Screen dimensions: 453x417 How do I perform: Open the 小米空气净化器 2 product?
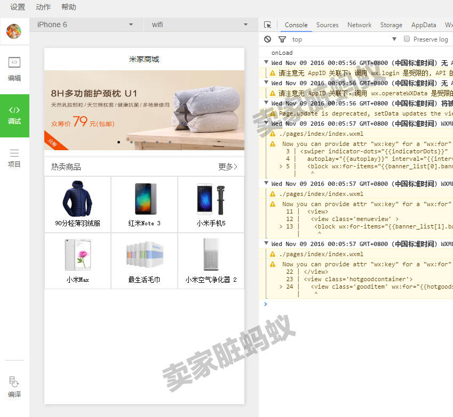tap(211, 261)
